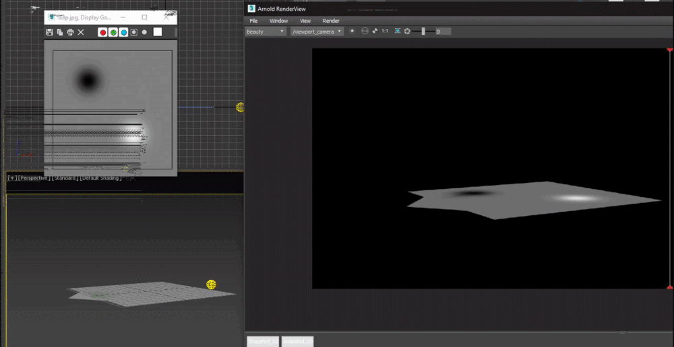Image resolution: width=674 pixels, height=347 pixels.
Task: Save the disp.jpg bitmap image
Action: (49, 32)
